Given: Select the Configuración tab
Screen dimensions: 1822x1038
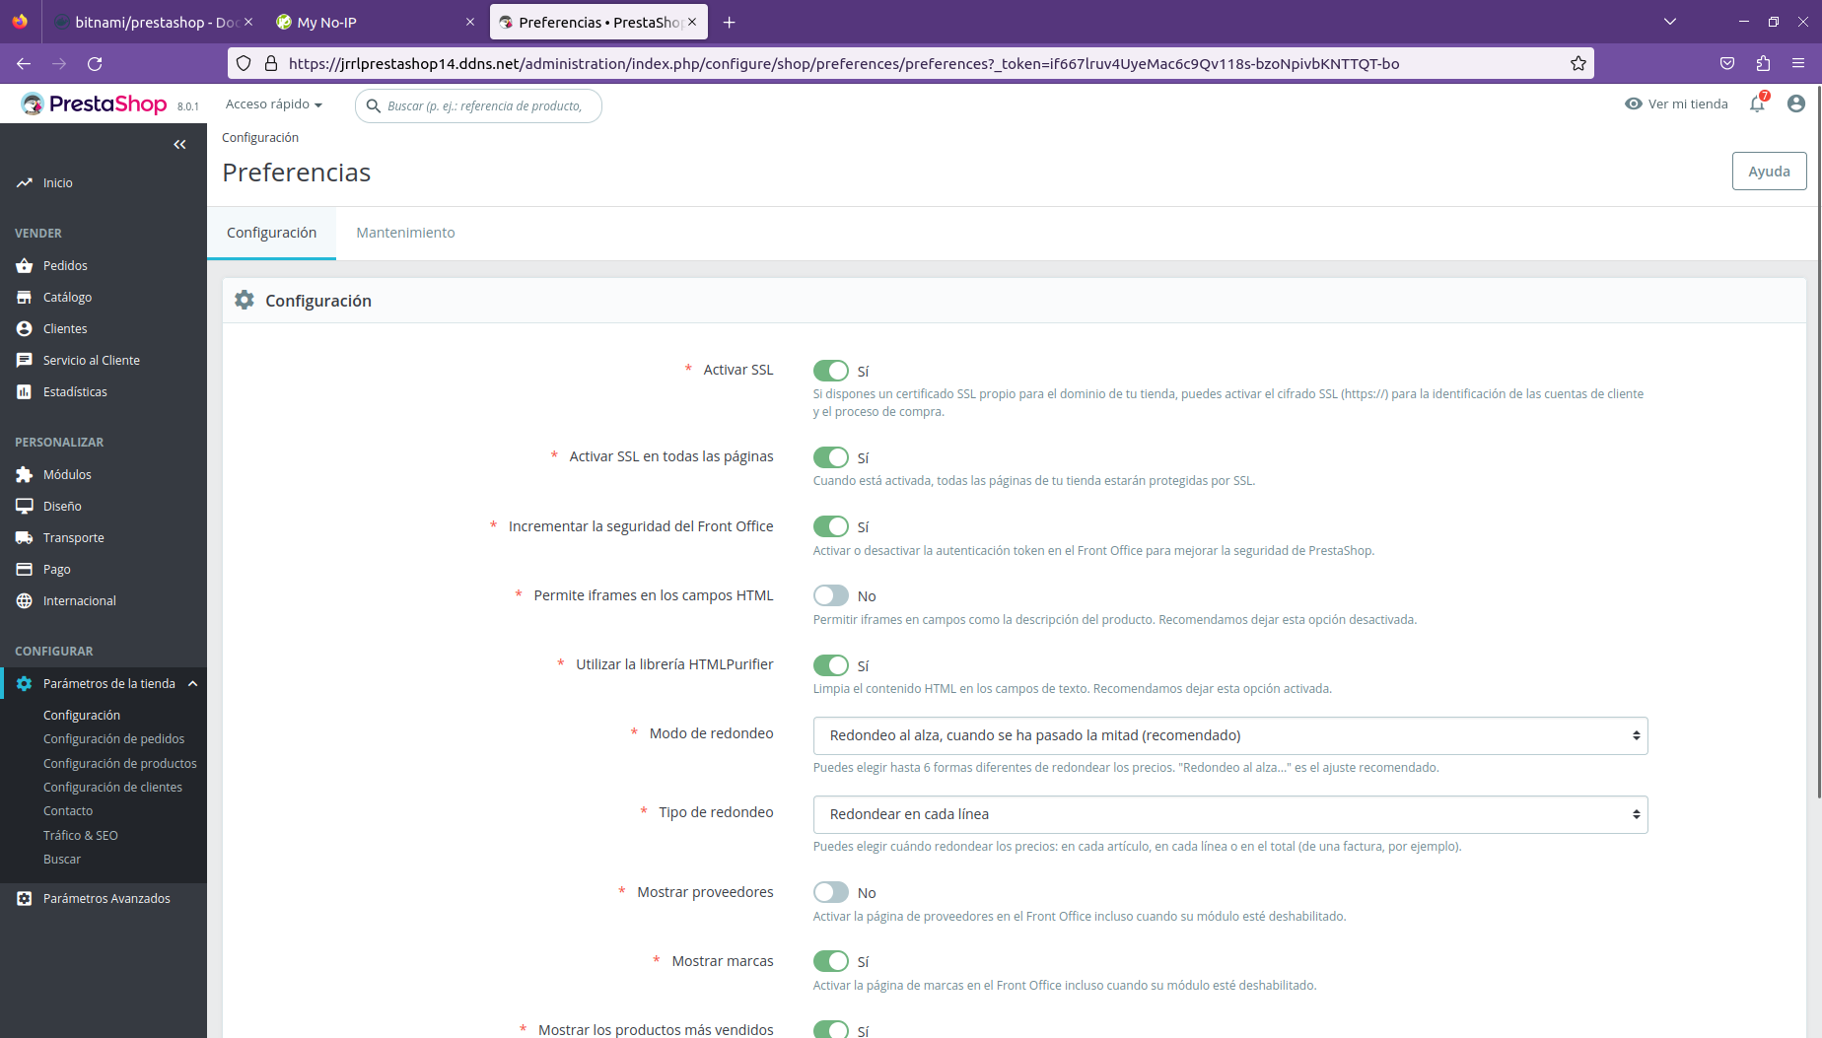Looking at the screenshot, I should [271, 233].
